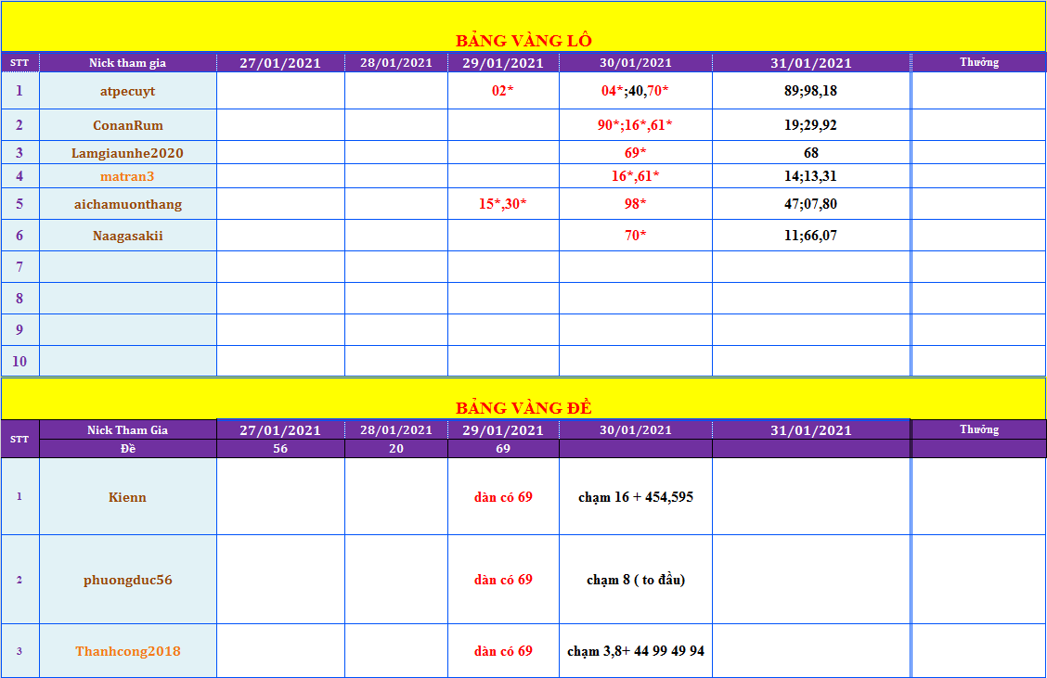Select the nickname 'ConanRum'
The height and width of the screenshot is (678, 1047).
point(127,125)
